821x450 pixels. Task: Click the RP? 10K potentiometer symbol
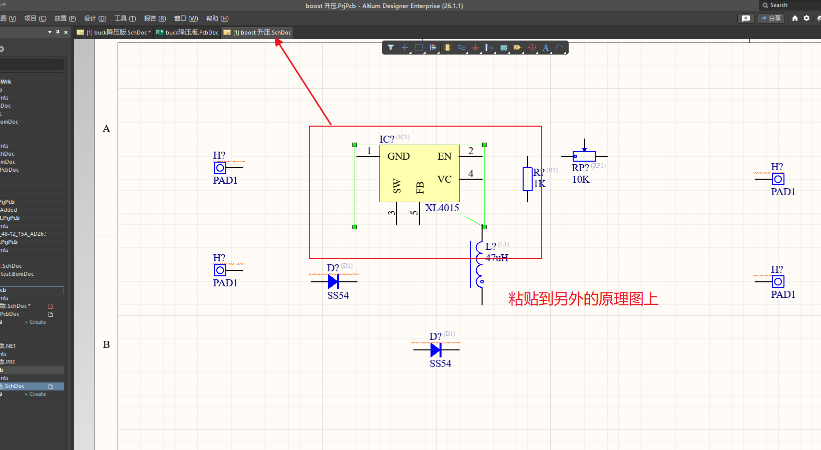click(x=584, y=156)
